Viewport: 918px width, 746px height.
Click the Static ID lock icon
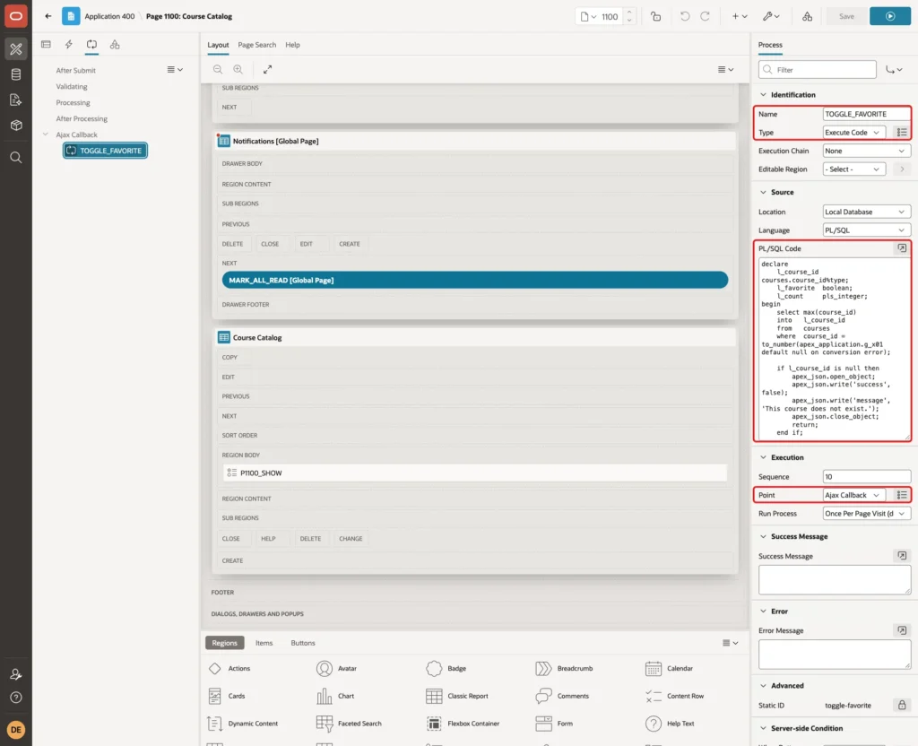click(902, 705)
